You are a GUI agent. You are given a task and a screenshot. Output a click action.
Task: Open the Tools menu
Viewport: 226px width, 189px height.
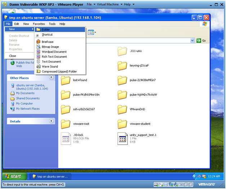[52, 24]
